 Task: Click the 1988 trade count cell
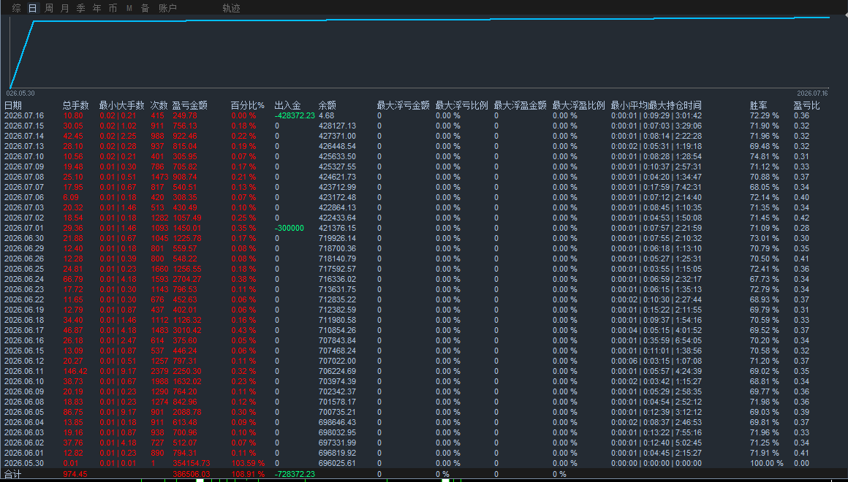[159, 381]
